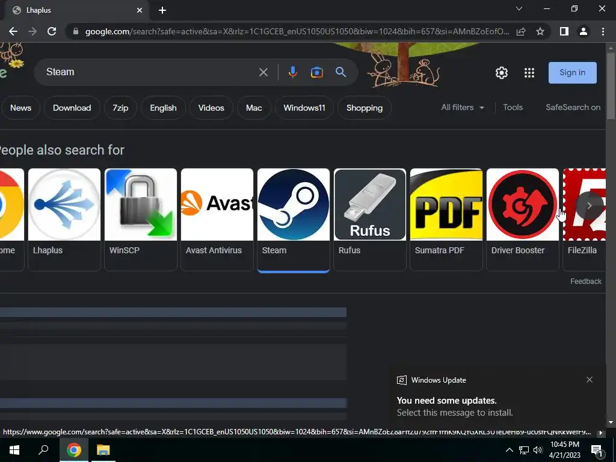Click the magnifying glass search button
The image size is (616, 462).
coord(340,72)
